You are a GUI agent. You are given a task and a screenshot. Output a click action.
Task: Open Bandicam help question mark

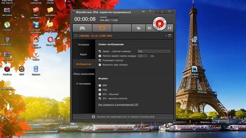[150, 11]
